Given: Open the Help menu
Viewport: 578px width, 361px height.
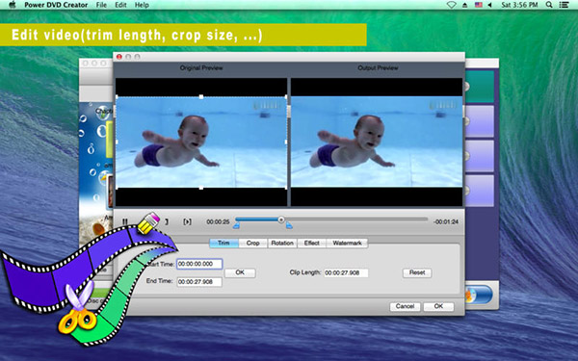Looking at the screenshot, I should (142, 5).
